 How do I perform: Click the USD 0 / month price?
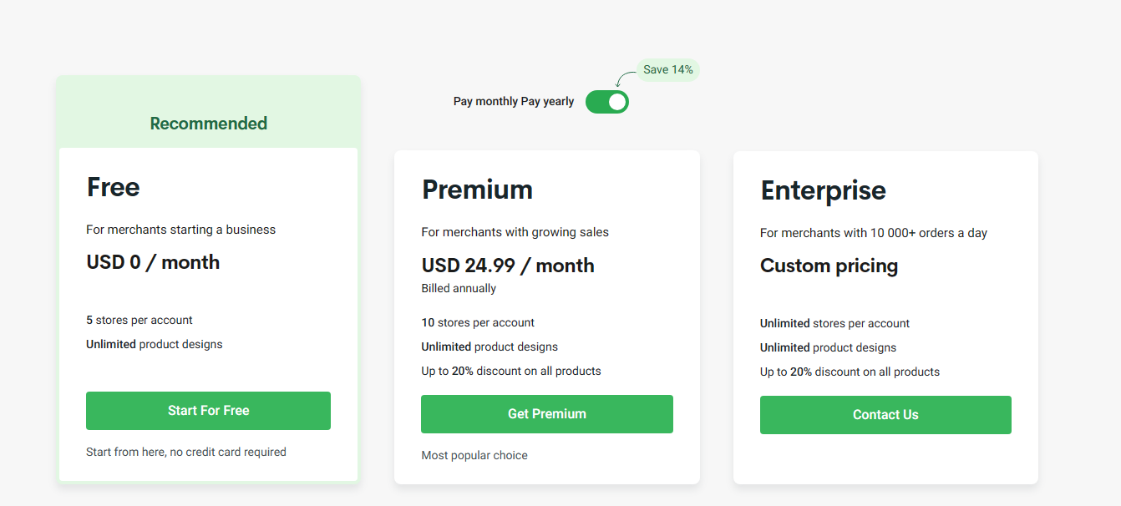pos(153,262)
